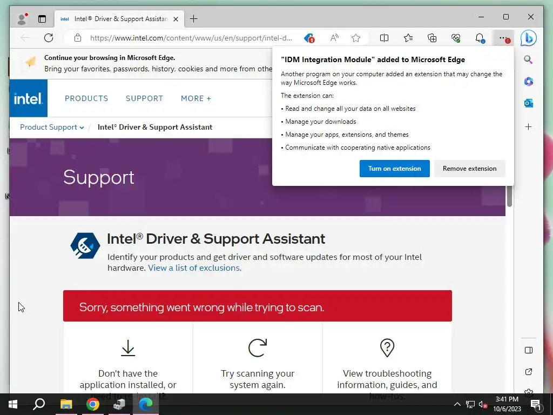This screenshot has height=415, width=553.
Task: Open Collections icon
Action: click(432, 38)
